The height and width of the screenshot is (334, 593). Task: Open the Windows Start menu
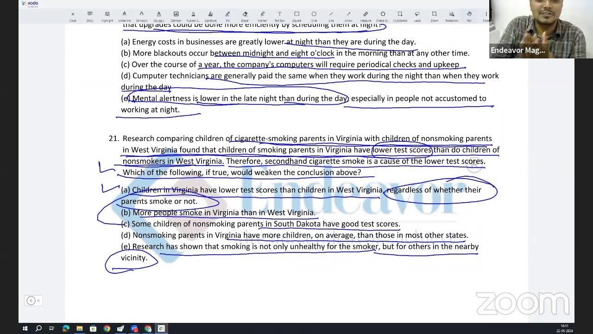tap(25, 328)
